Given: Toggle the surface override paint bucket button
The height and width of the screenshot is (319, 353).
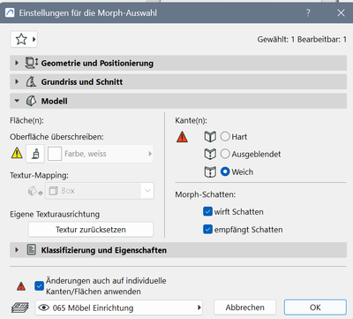Looking at the screenshot, I should [35, 154].
